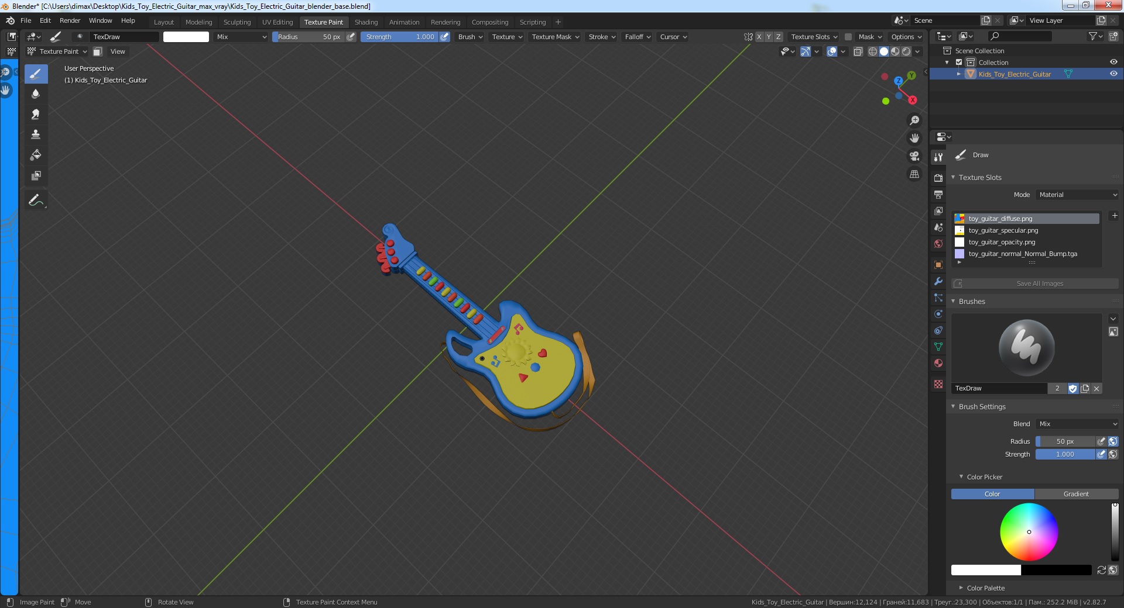
Task: Select the Annotate tool
Action: [x=36, y=200]
